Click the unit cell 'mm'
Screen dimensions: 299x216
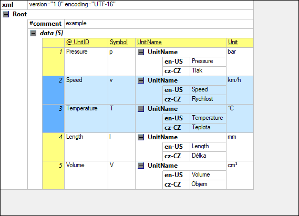pyautogui.click(x=240, y=147)
